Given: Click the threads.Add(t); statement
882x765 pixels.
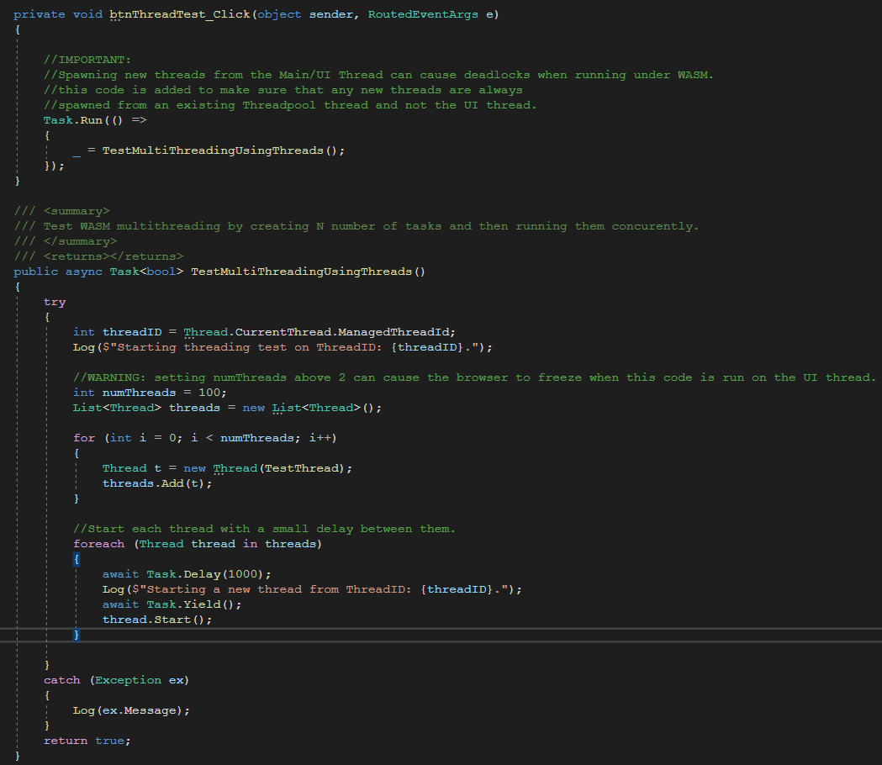Looking at the screenshot, I should coord(157,483).
